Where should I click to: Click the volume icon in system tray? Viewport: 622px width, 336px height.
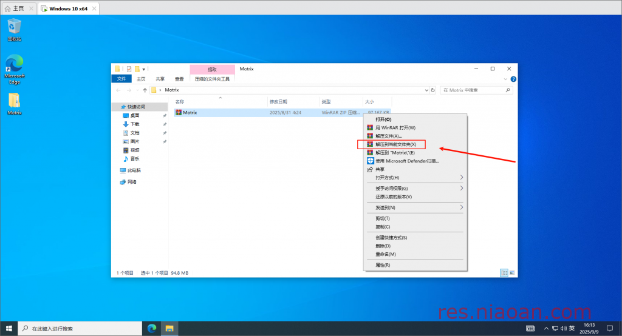click(x=563, y=329)
